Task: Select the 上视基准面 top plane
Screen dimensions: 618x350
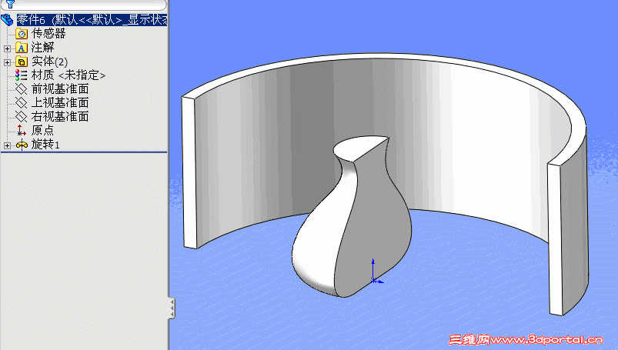Action: (x=60, y=102)
